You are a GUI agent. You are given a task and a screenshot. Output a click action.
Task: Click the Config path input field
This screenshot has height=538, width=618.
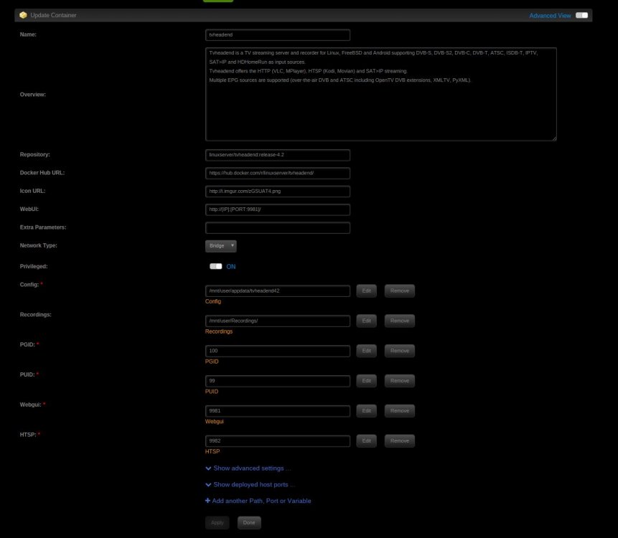click(278, 291)
